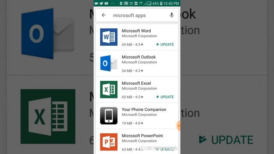Tap Microsoft Corporation under Microsoft Outlook
The image size is (274, 154).
point(139,62)
